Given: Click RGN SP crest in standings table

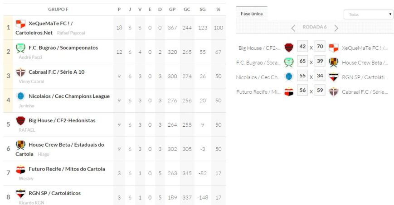Looking at the screenshot, I should pyautogui.click(x=20, y=193).
